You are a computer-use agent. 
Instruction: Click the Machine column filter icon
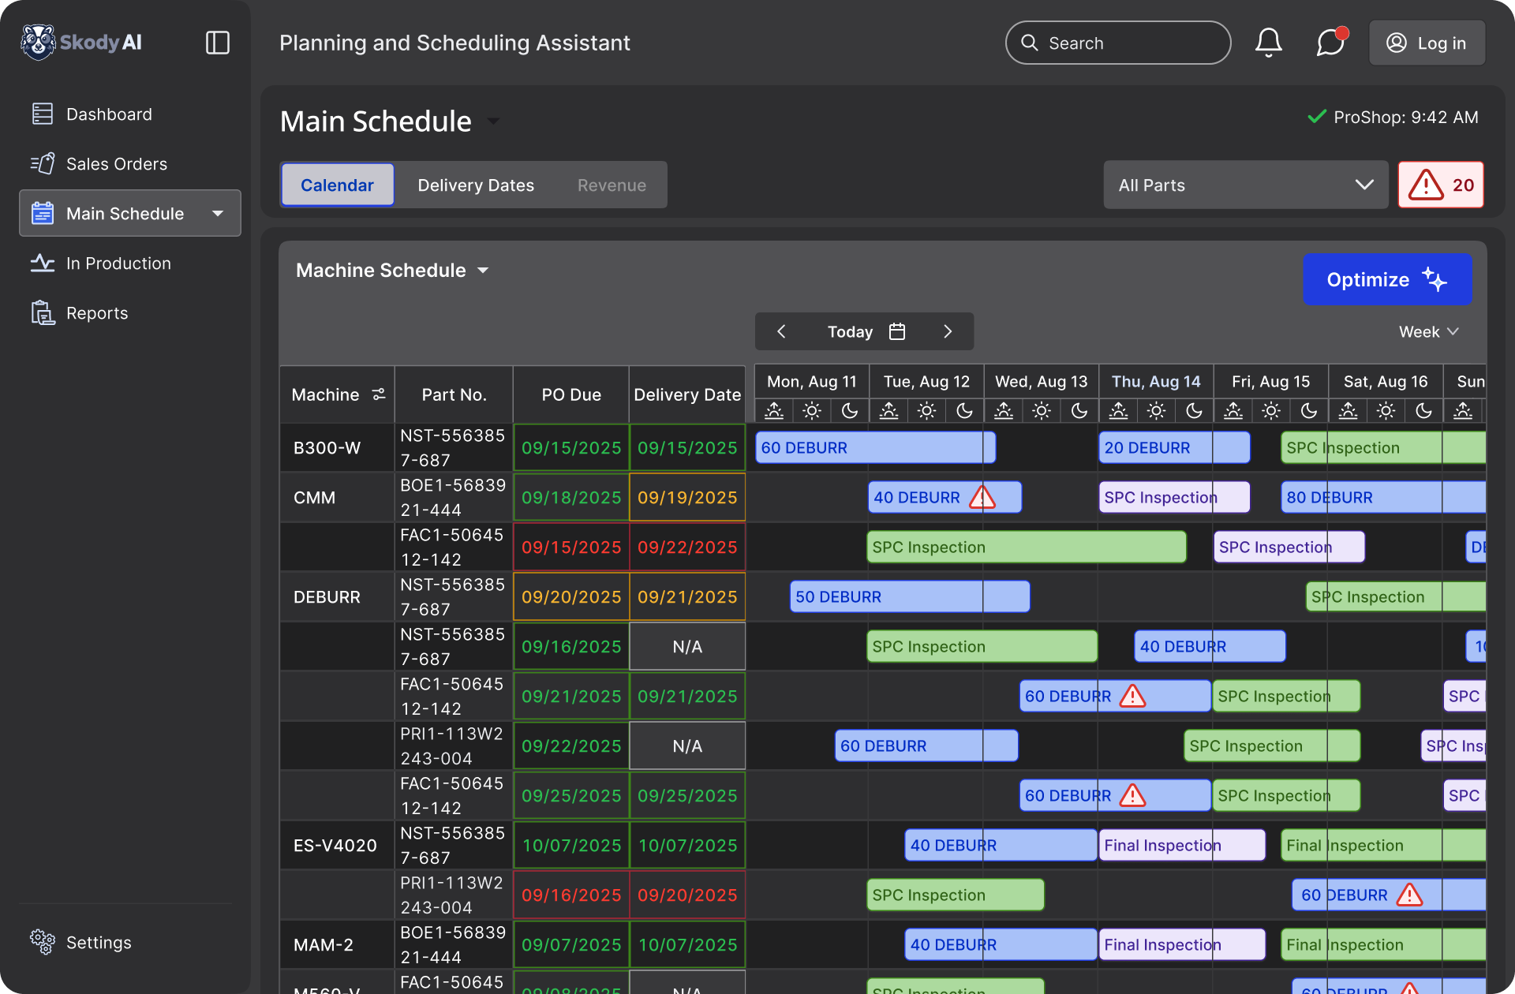coord(379,394)
